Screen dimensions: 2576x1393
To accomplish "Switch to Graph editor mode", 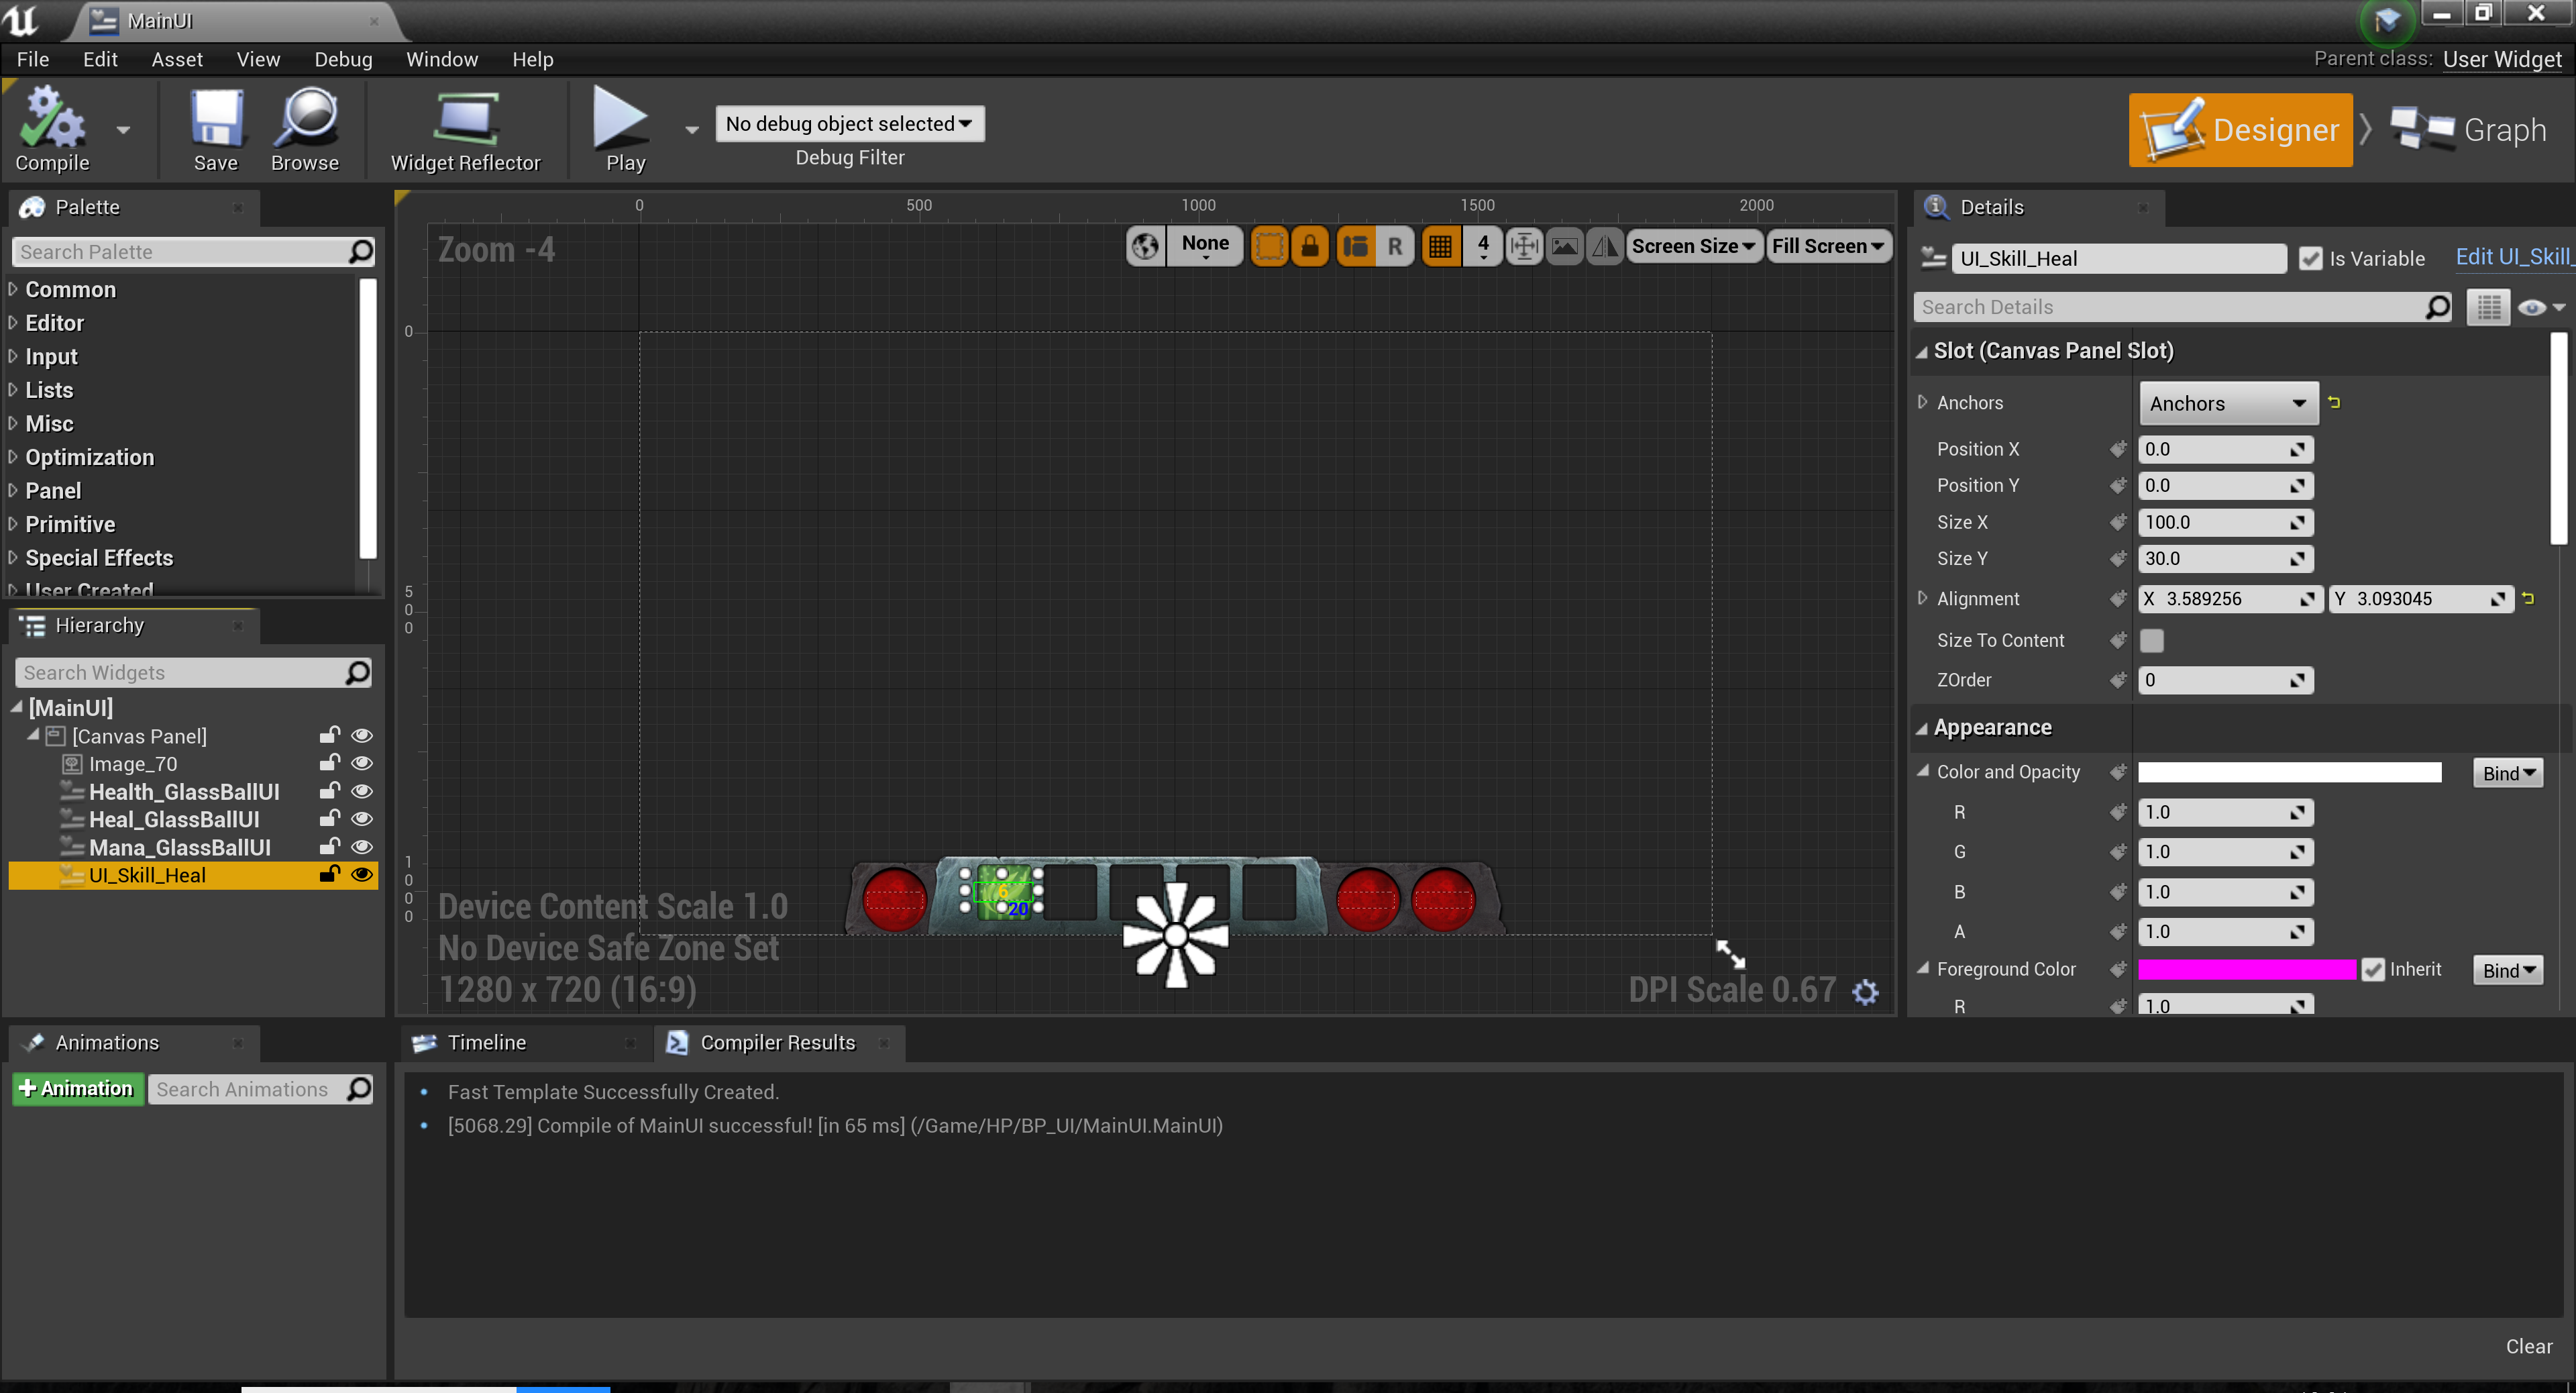I will 2470,130.
